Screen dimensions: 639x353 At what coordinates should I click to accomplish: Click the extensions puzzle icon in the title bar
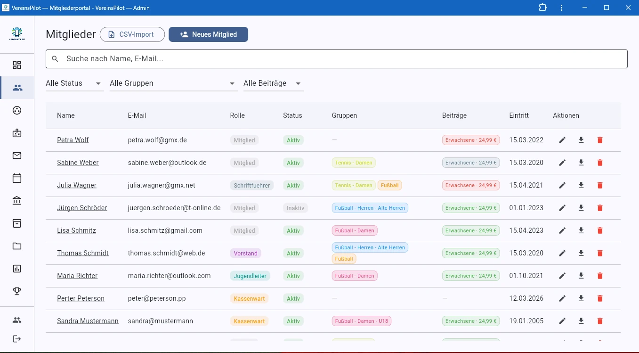[x=543, y=8]
